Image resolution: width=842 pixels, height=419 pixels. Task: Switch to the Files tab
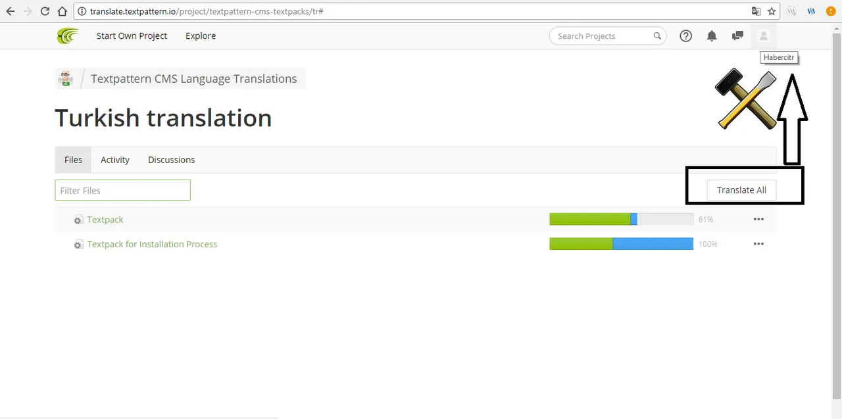[x=73, y=160]
